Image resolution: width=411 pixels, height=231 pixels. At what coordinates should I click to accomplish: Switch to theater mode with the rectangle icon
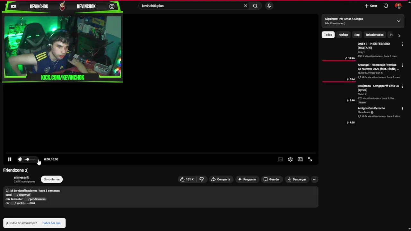point(300,159)
